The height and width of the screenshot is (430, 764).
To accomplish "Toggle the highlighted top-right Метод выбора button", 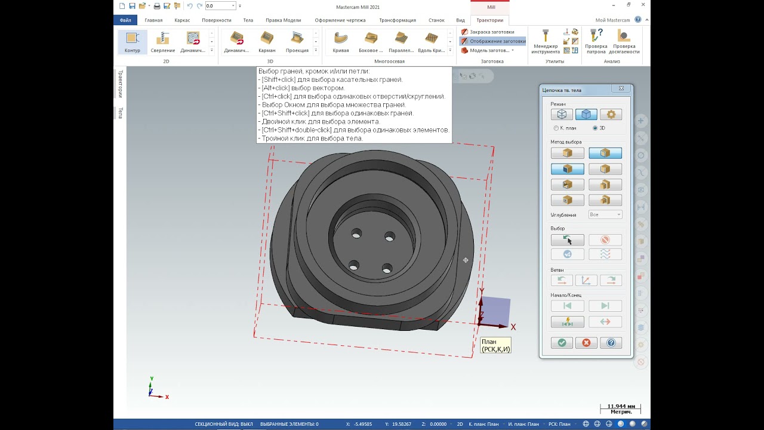I will (x=605, y=153).
